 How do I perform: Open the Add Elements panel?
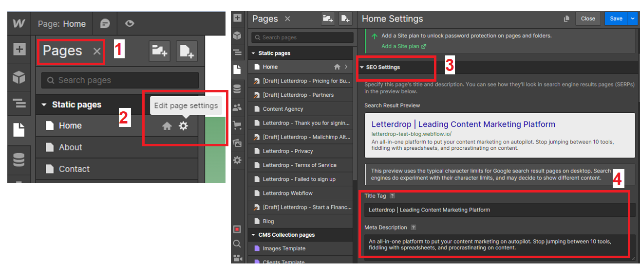237,18
